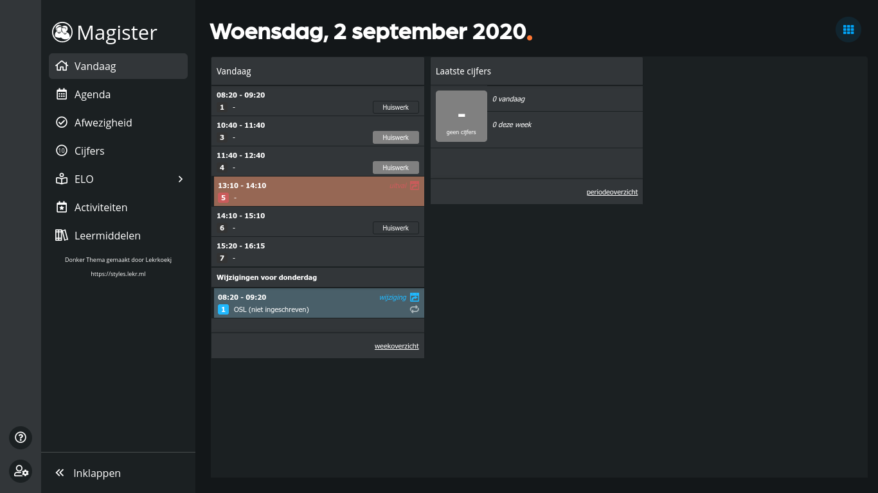Screen dimensions: 878x493
Task: Click the Activiteiten star icon
Action: click(x=62, y=207)
